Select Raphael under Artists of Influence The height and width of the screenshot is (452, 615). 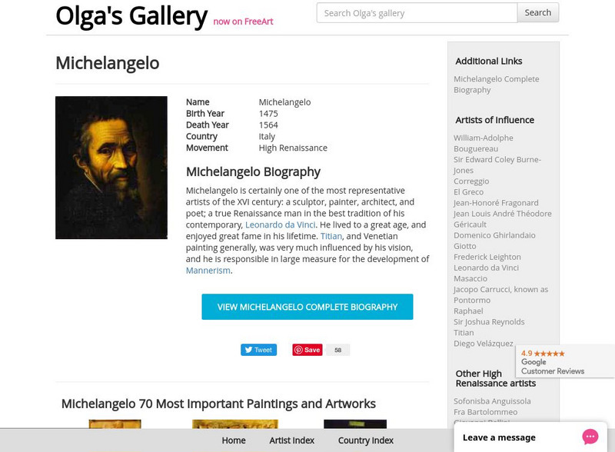[x=467, y=311]
